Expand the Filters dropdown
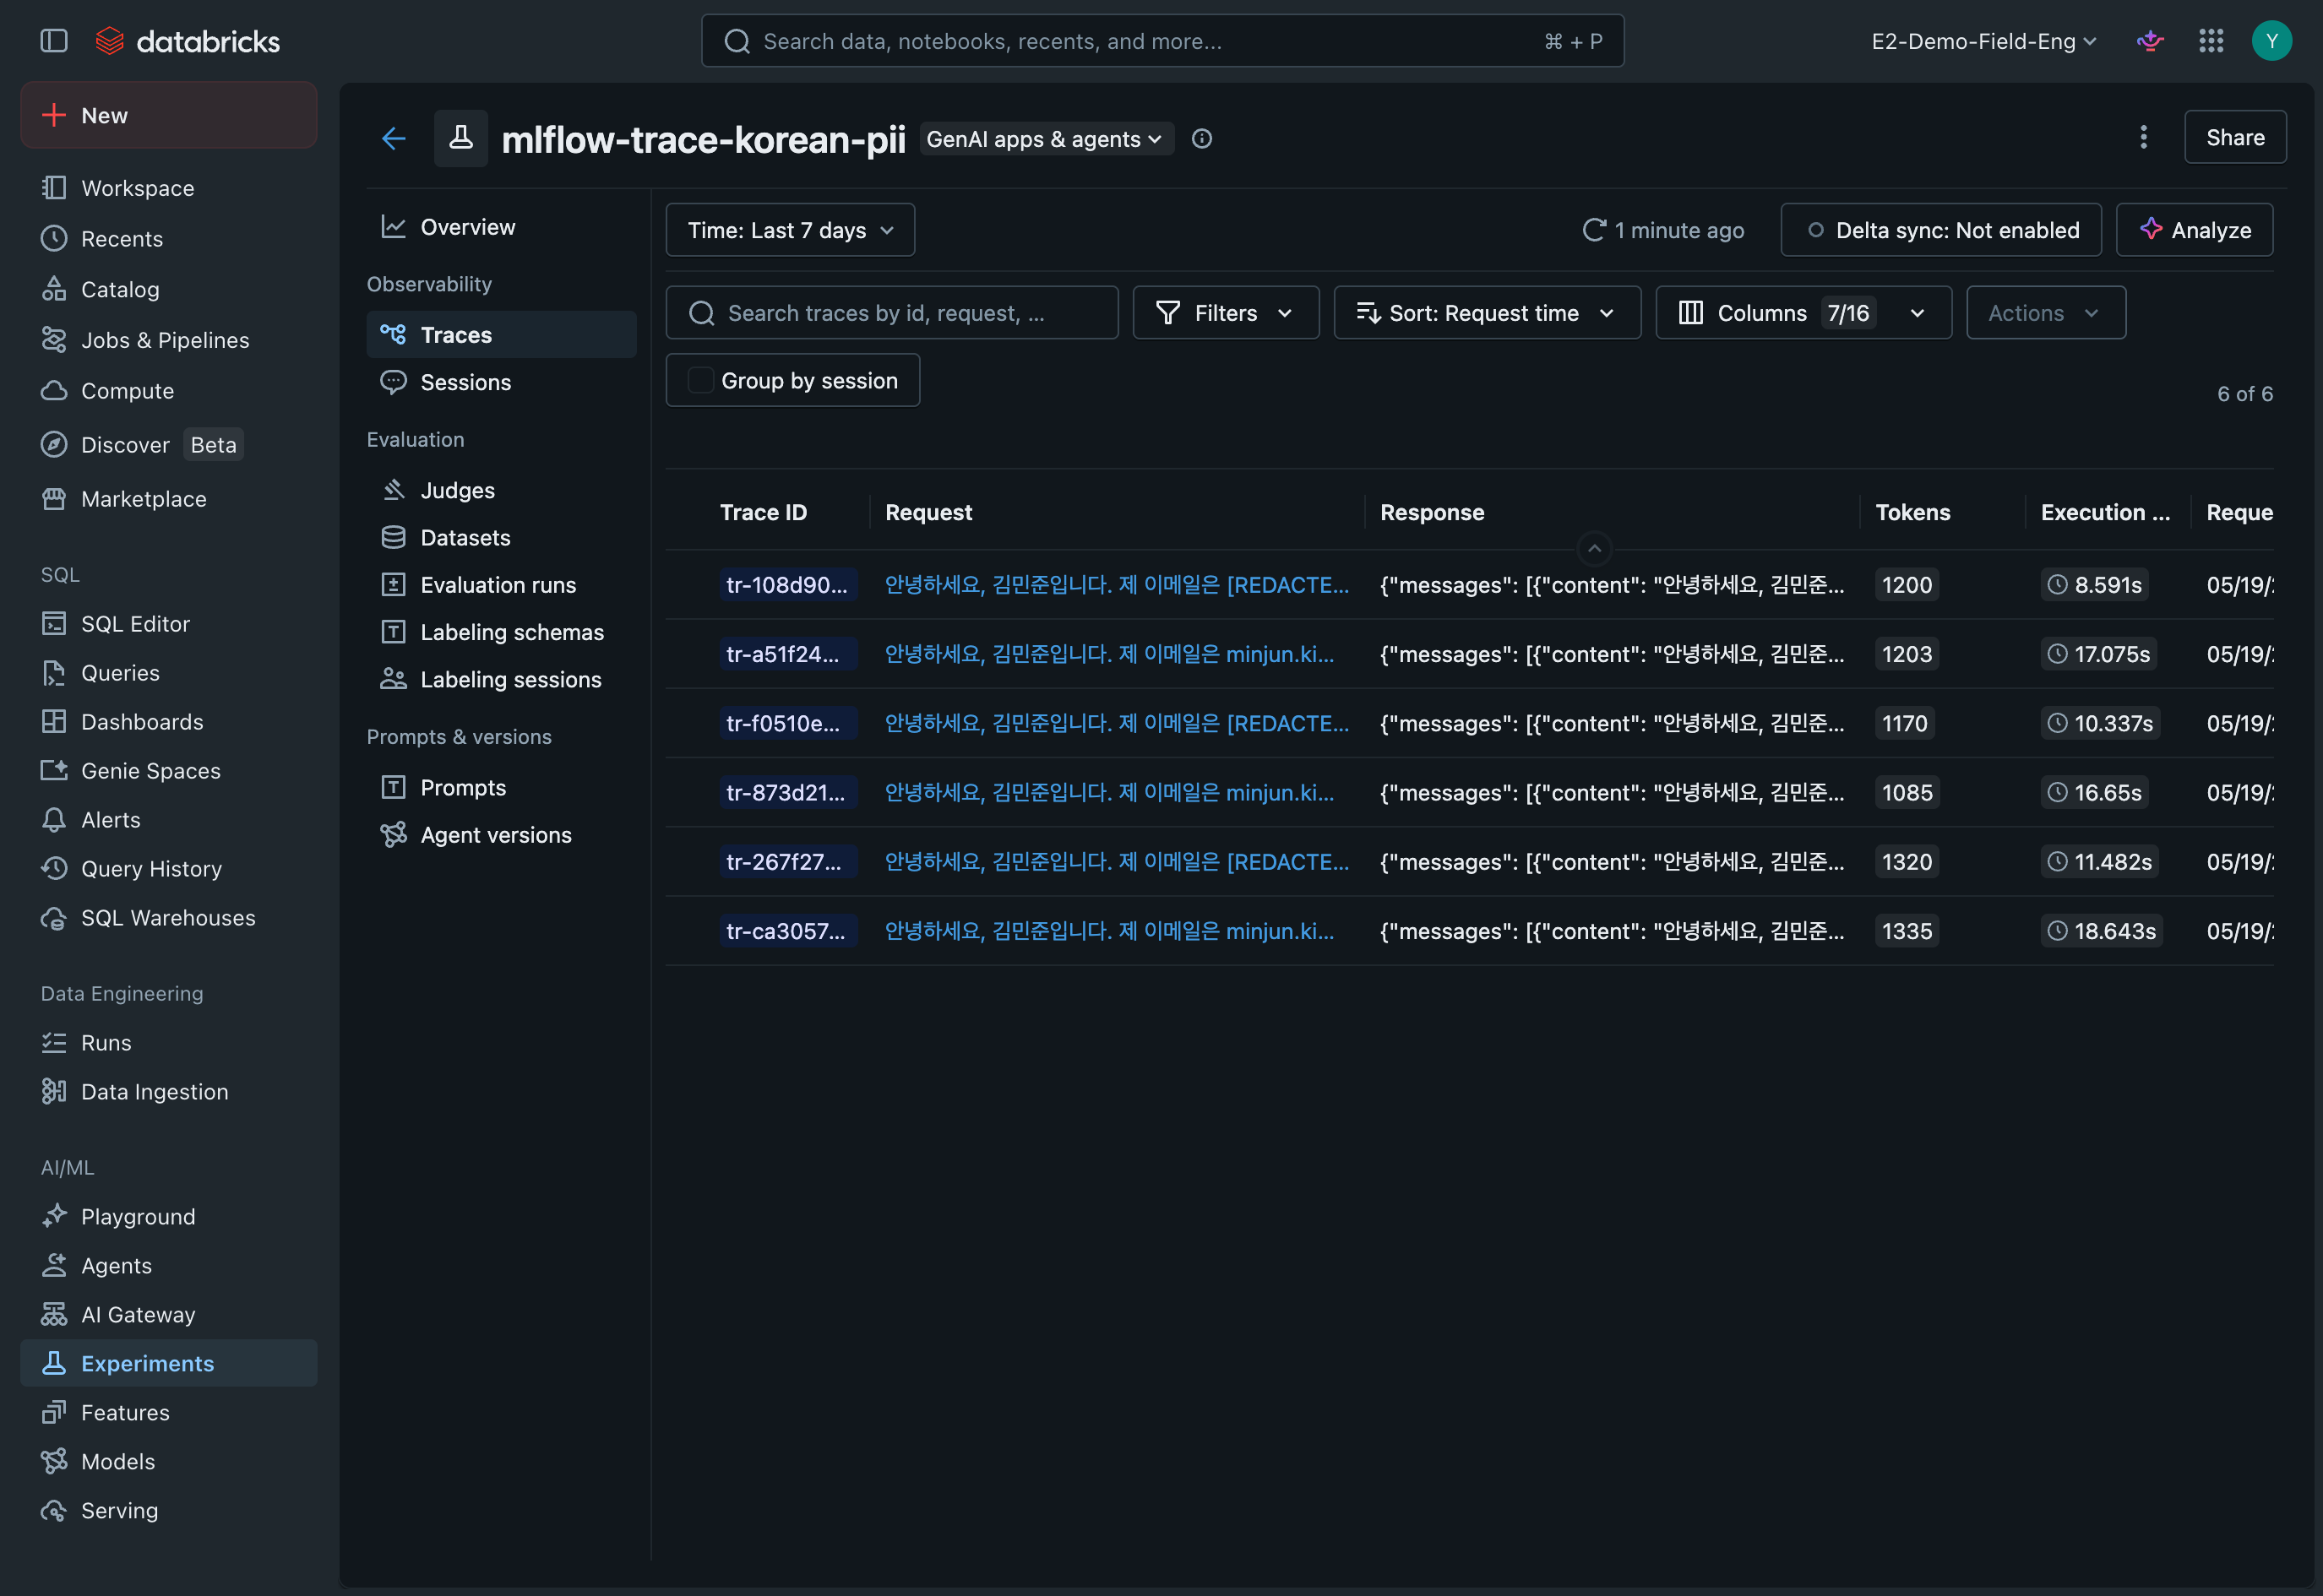This screenshot has width=2323, height=1596. [x=1226, y=313]
